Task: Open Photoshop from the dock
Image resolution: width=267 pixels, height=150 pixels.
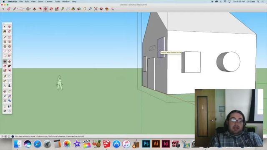Action: pos(146,144)
